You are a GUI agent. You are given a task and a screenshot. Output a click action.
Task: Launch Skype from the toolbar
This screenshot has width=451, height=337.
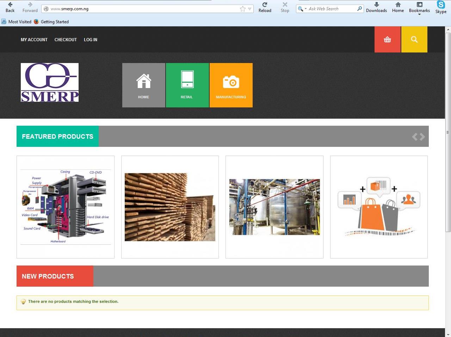click(441, 7)
